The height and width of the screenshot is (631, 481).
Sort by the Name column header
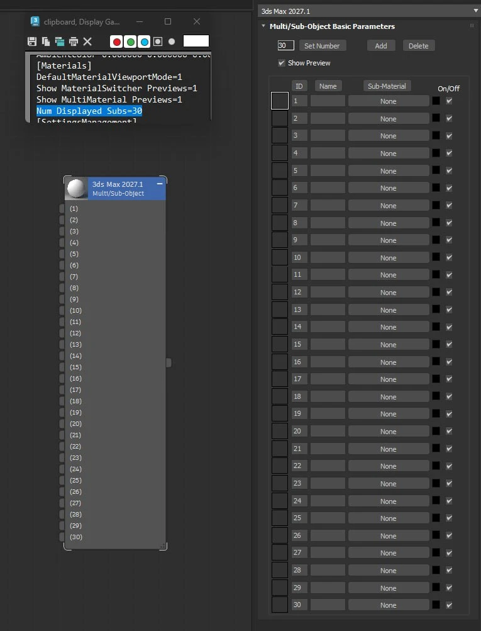coord(328,86)
